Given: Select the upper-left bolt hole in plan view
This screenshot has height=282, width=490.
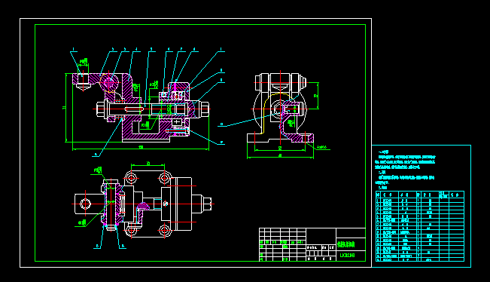Looking at the screenshot, I should pyautogui.click(x=132, y=178).
